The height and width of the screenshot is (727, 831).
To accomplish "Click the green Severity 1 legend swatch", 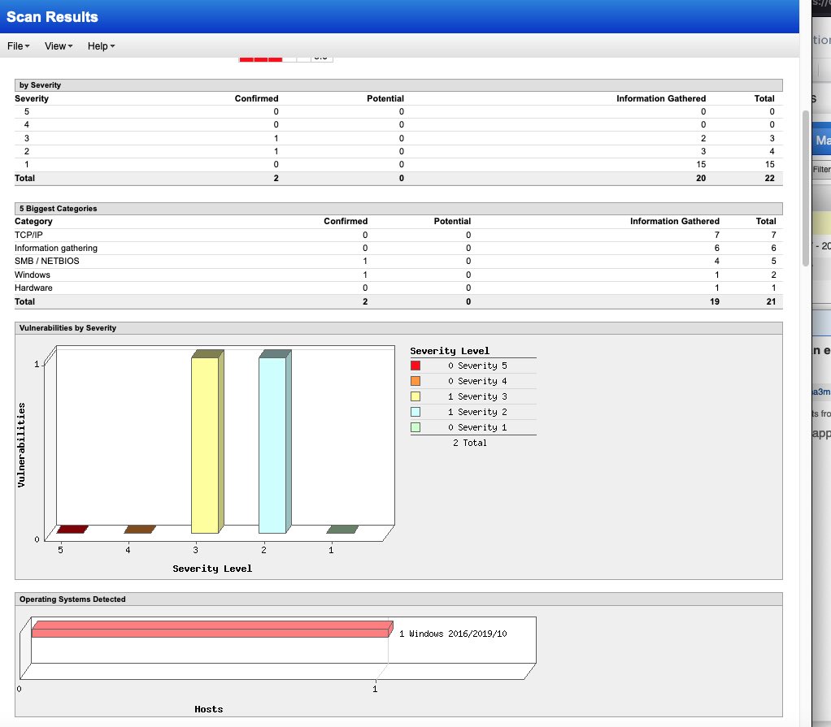I will pyautogui.click(x=415, y=426).
